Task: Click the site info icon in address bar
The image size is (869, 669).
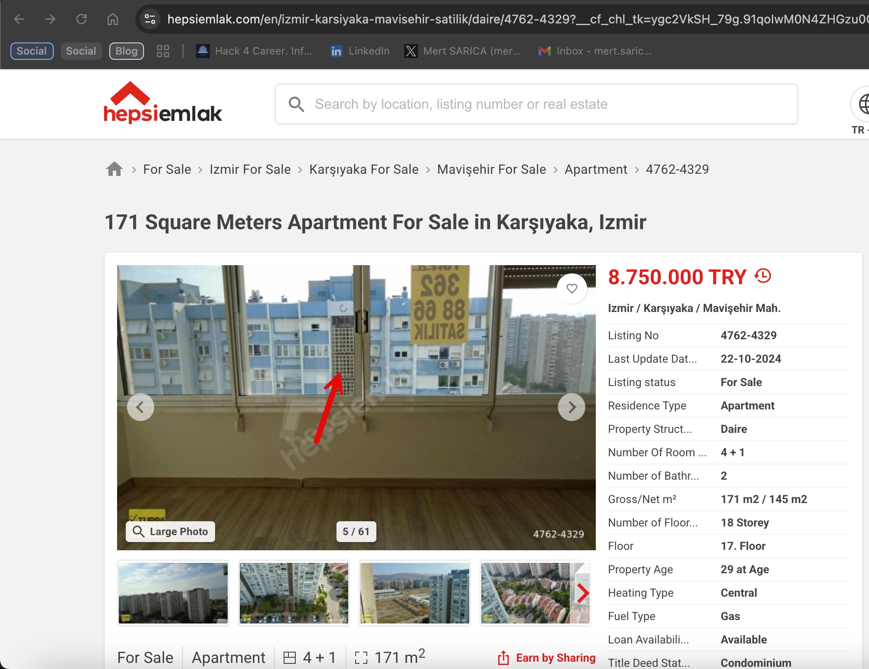Action: tap(150, 19)
